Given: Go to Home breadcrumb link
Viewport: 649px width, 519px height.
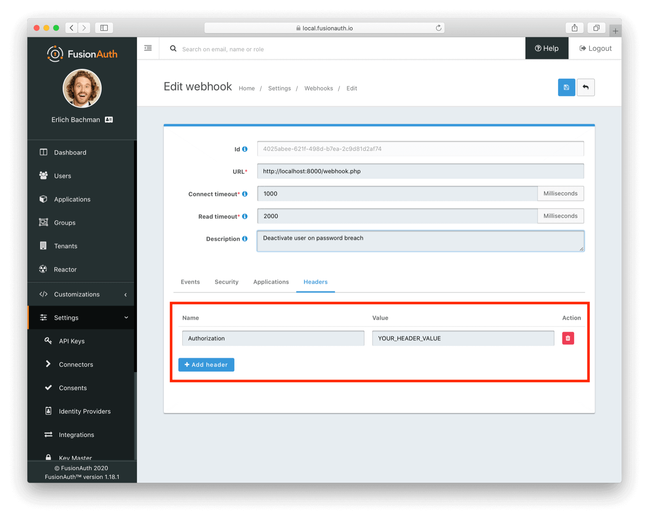Looking at the screenshot, I should pos(247,88).
